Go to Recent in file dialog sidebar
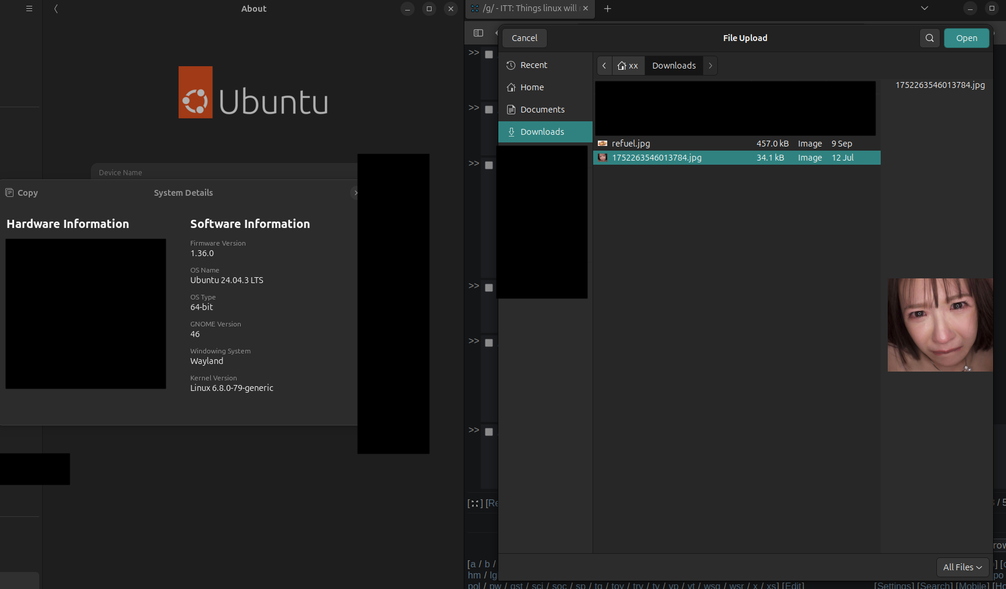The width and height of the screenshot is (1006, 589). (545, 65)
